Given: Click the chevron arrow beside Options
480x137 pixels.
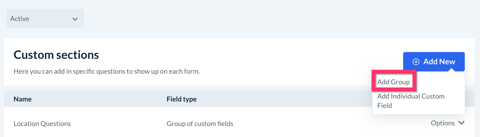Looking at the screenshot, I should coord(461,123).
